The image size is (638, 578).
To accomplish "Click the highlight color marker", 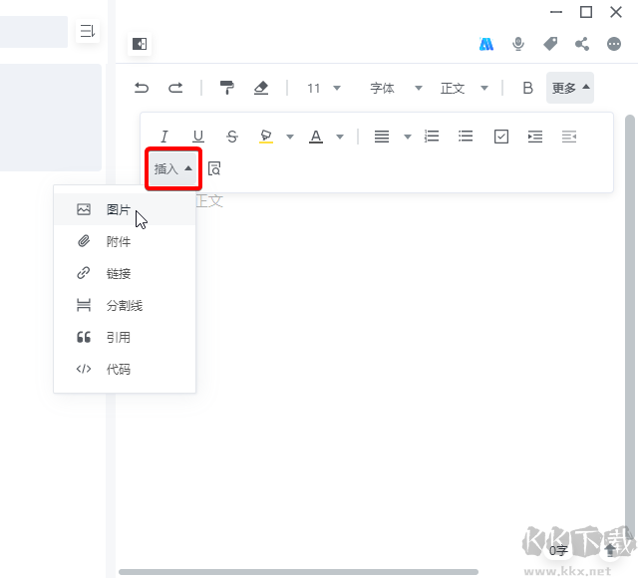I will coord(266,137).
